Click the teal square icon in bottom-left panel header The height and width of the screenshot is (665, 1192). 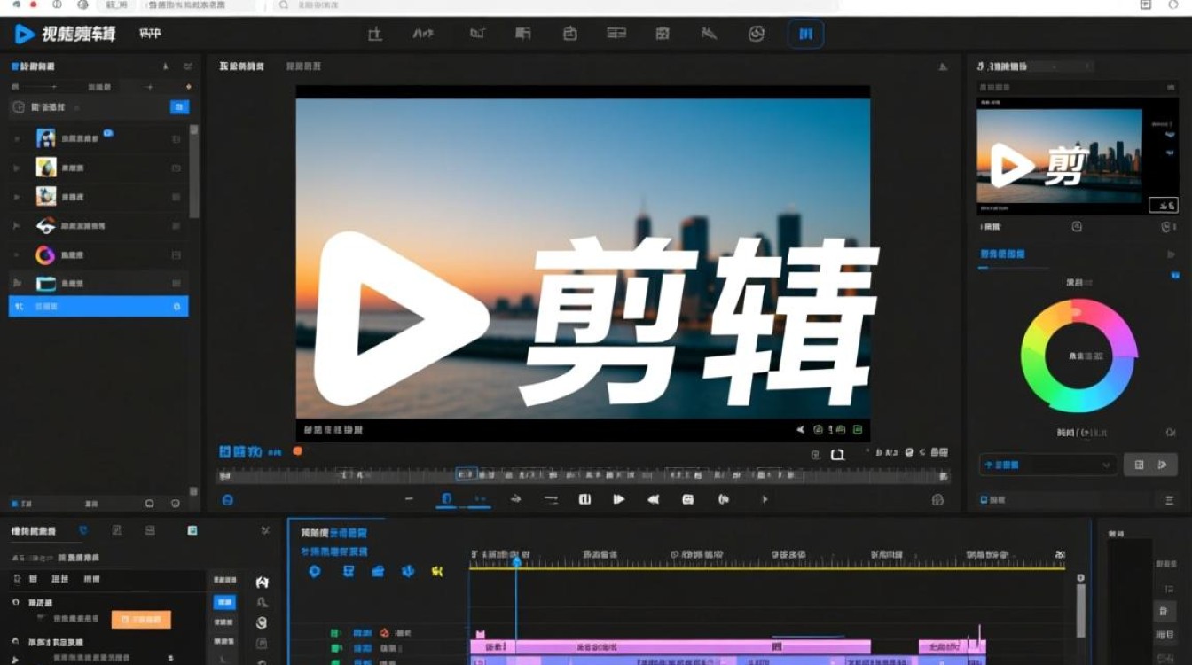tap(192, 530)
